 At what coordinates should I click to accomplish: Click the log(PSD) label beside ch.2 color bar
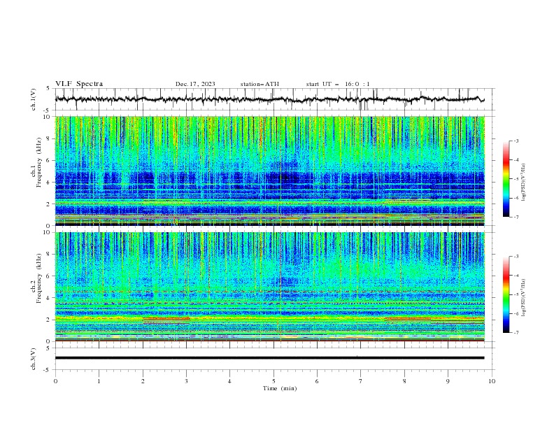[x=524, y=298]
